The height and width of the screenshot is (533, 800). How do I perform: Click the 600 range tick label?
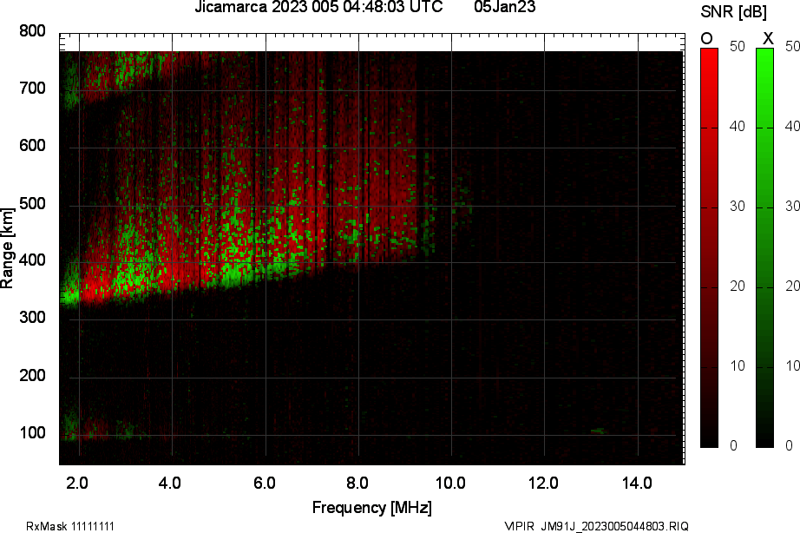(32, 146)
